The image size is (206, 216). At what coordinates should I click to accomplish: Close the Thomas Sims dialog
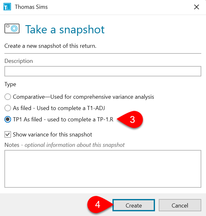197,7
